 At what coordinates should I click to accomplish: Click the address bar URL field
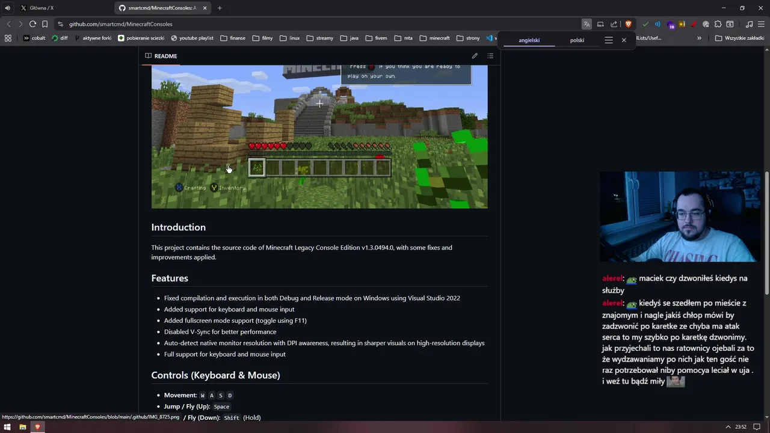[319, 24]
